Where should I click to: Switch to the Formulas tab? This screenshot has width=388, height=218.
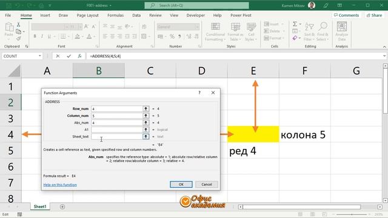[115, 15]
